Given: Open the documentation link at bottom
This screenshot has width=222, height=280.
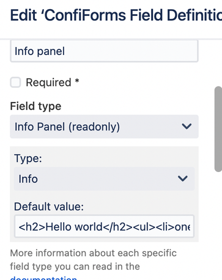Looking at the screenshot, I should click(43, 278).
